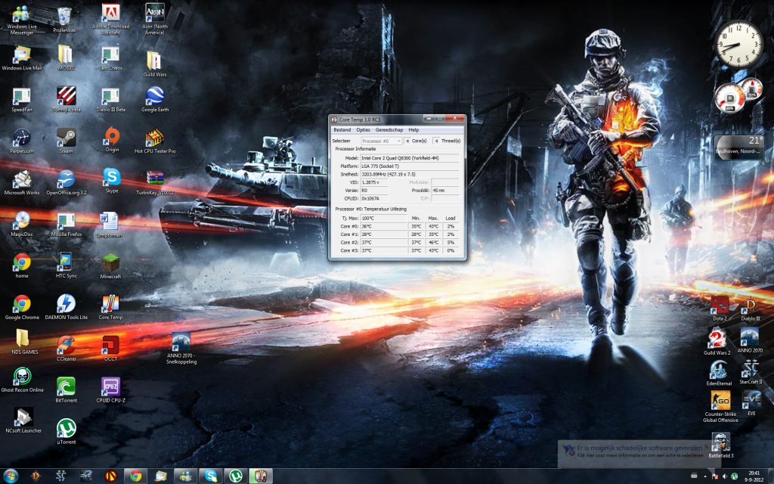Click the Core #3 load value 0%
This screenshot has height=484, width=774.
[450, 250]
